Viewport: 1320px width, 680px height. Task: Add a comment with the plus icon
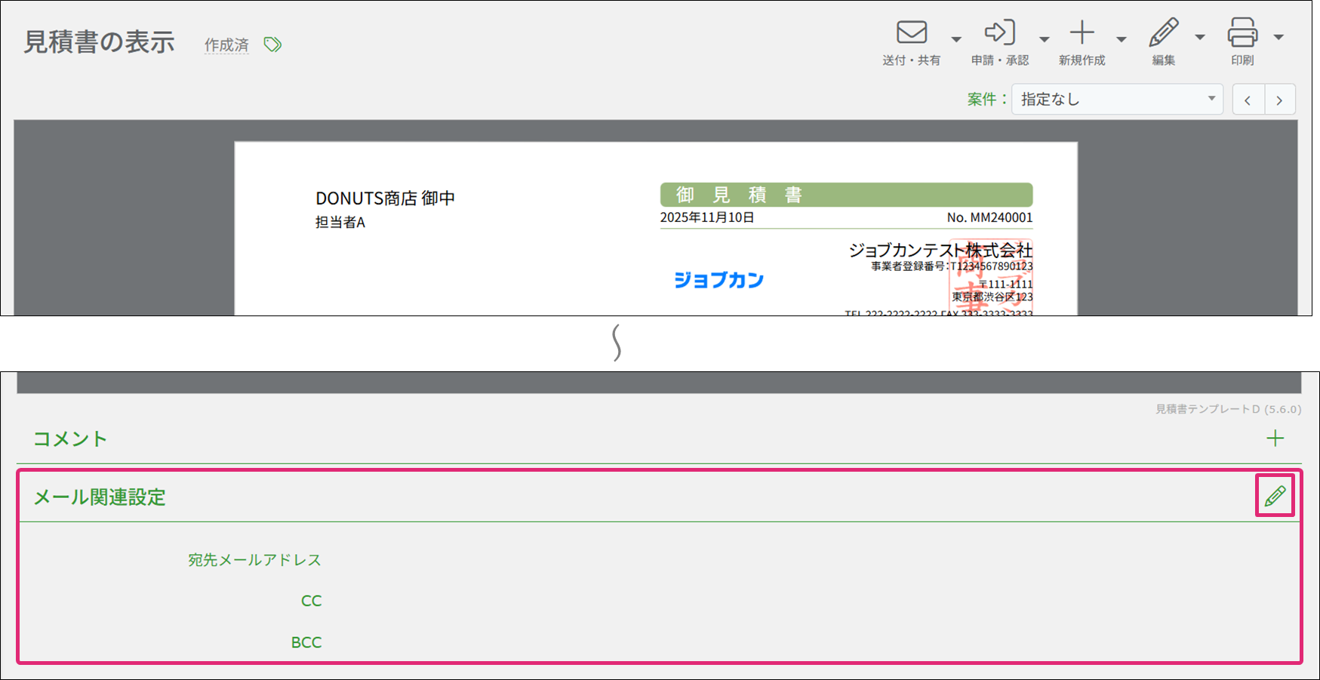tap(1275, 438)
